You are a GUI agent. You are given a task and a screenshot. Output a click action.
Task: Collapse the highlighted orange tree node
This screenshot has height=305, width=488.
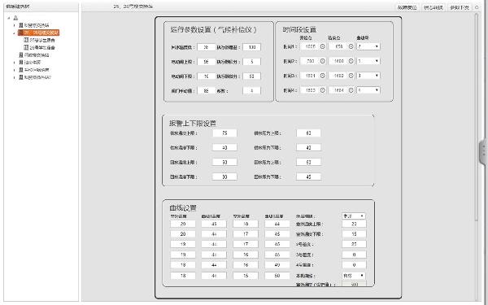point(14,33)
